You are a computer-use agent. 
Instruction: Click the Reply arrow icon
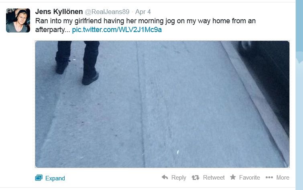pyautogui.click(x=165, y=177)
